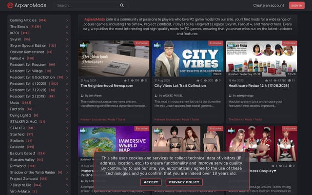Click likes thumb icon on Neighborhood Newspaper card

(125, 80)
